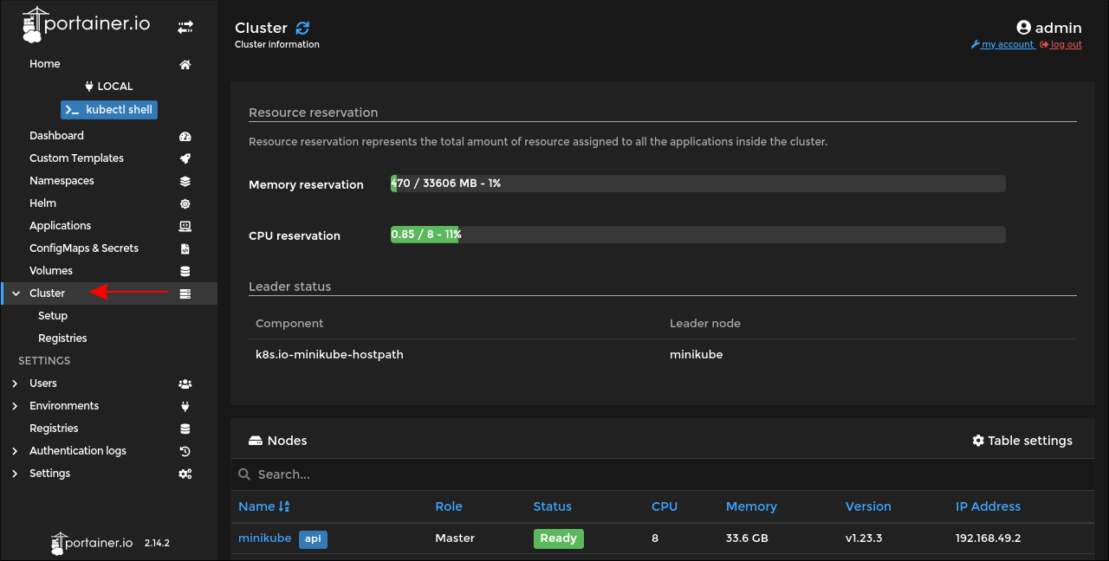Focus the Nodes search field

663,474
